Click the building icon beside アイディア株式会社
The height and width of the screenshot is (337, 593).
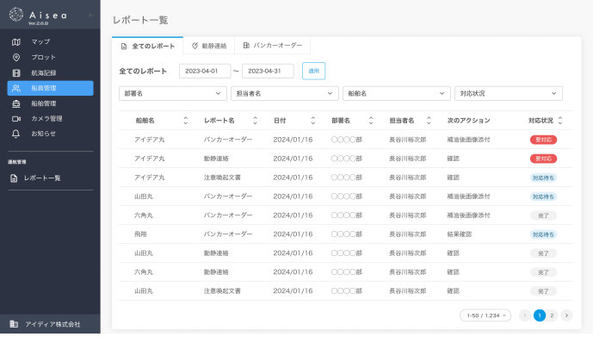click(14, 324)
